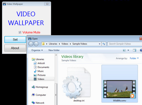Toggle the preview pane icon

pyautogui.click(x=135, y=50)
